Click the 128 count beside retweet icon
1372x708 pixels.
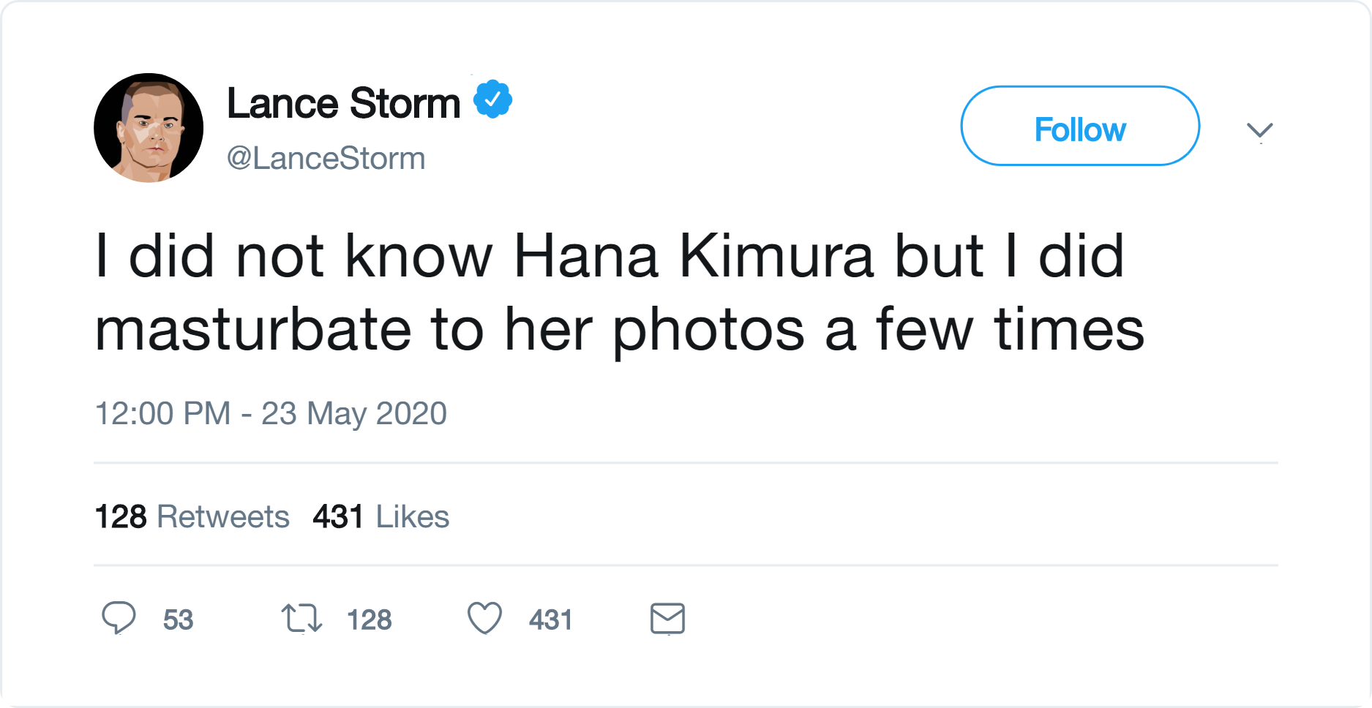click(369, 620)
